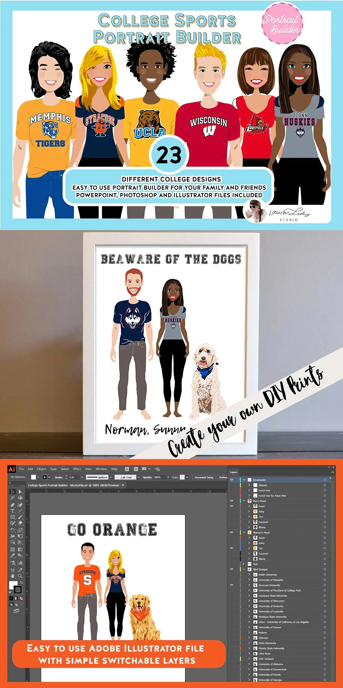This screenshot has width=343, height=688.
Task: Hide the Accessories layer
Action: point(231,480)
